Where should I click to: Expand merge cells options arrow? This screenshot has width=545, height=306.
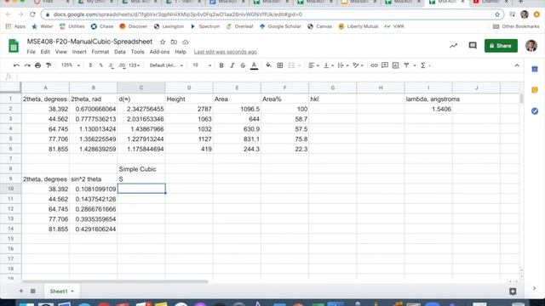300,65
